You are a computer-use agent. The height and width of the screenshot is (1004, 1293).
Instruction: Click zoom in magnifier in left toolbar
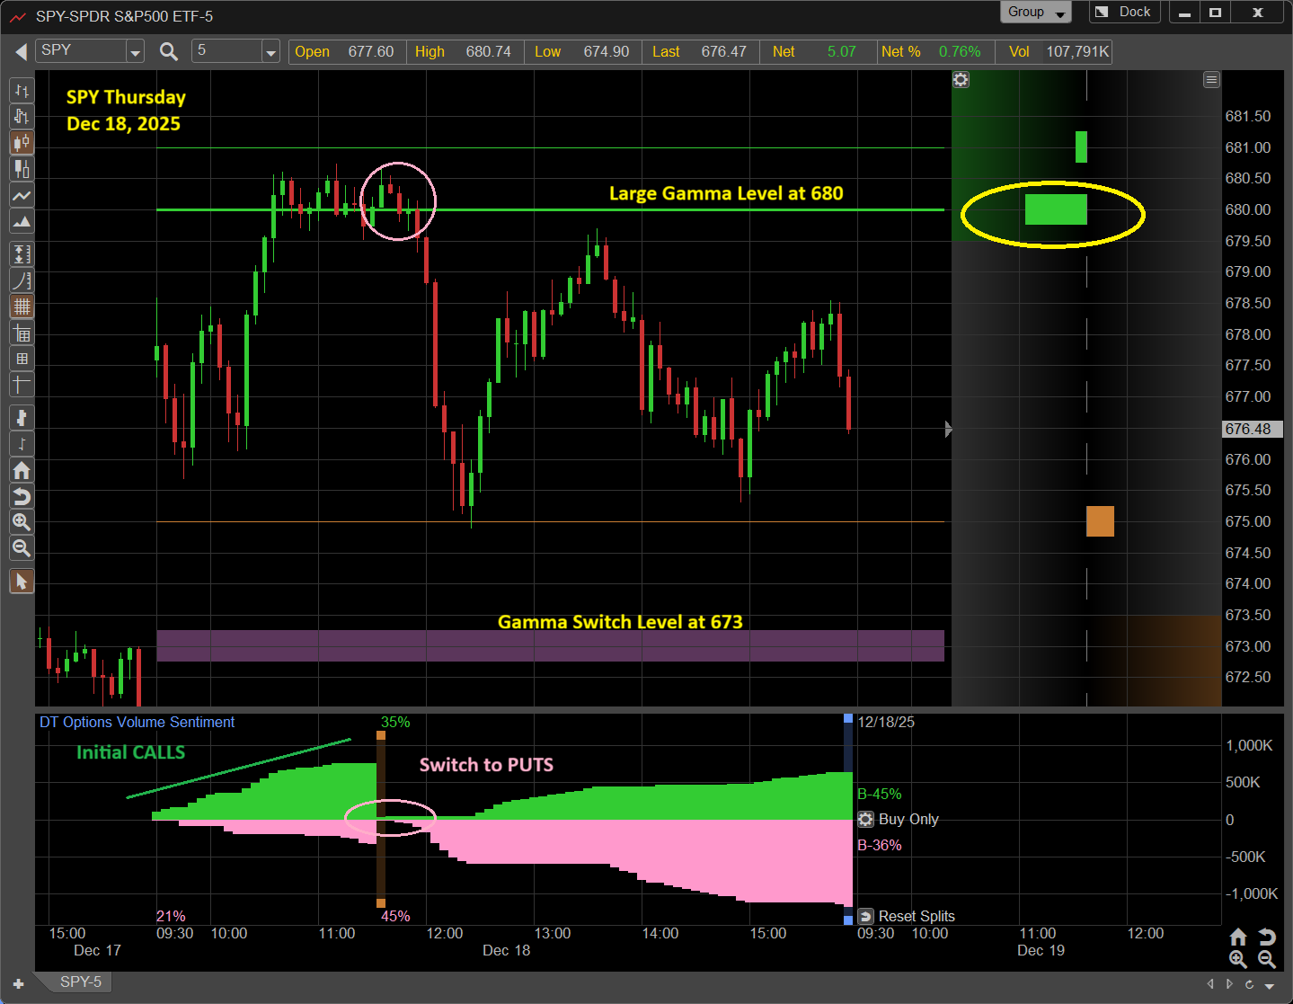(22, 522)
